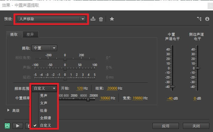This screenshot has width=213, height=132.
Task: Select checked 自定义 option in list
Action: (x=45, y=125)
